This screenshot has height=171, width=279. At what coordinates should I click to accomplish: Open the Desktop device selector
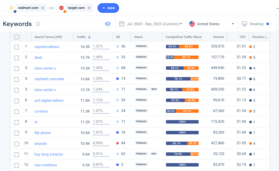(x=256, y=24)
